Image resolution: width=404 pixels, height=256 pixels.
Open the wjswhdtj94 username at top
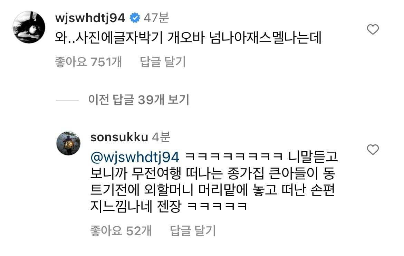pos(90,18)
